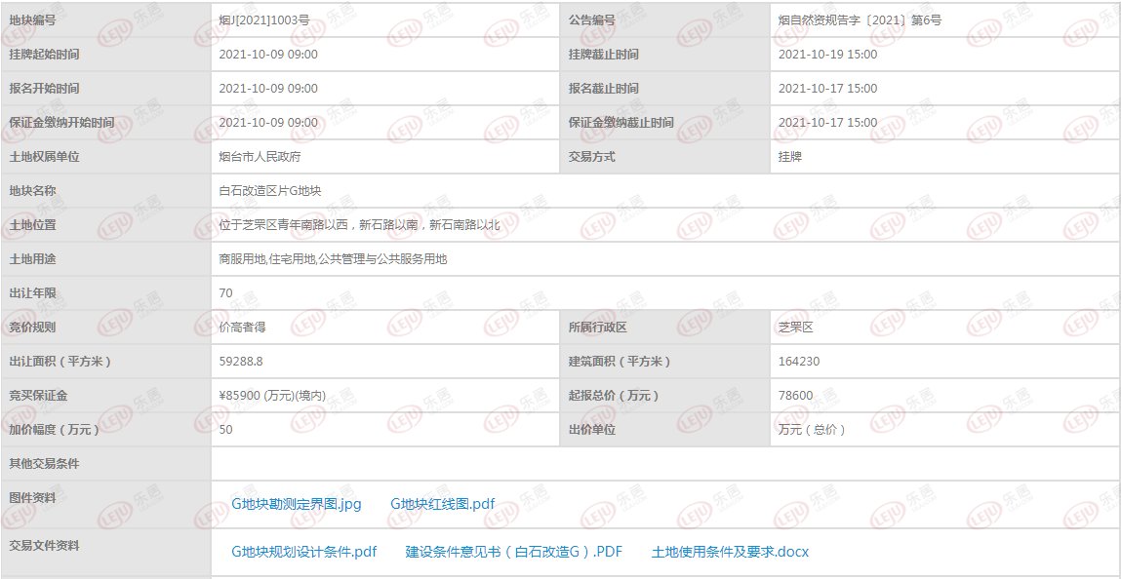This screenshot has height=579, width=1121.
Task: Click 出让面积（平方米） label
Action: click(x=60, y=362)
